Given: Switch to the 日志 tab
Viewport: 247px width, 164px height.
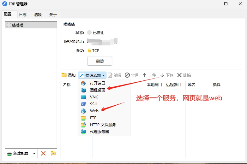Looking at the screenshot, I should click(23, 15).
